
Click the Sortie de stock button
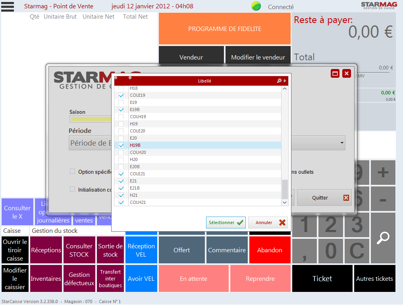[110, 250]
